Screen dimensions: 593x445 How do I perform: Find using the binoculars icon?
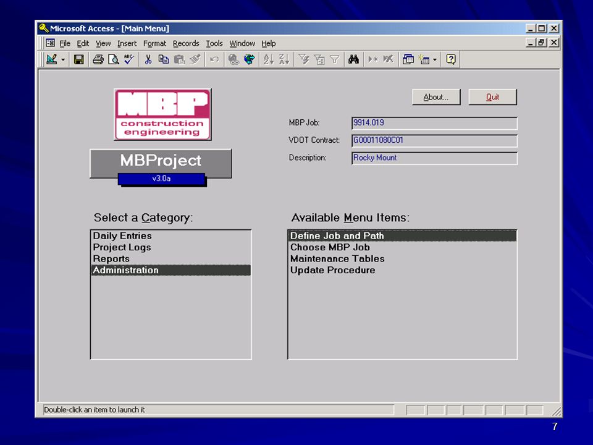(353, 59)
